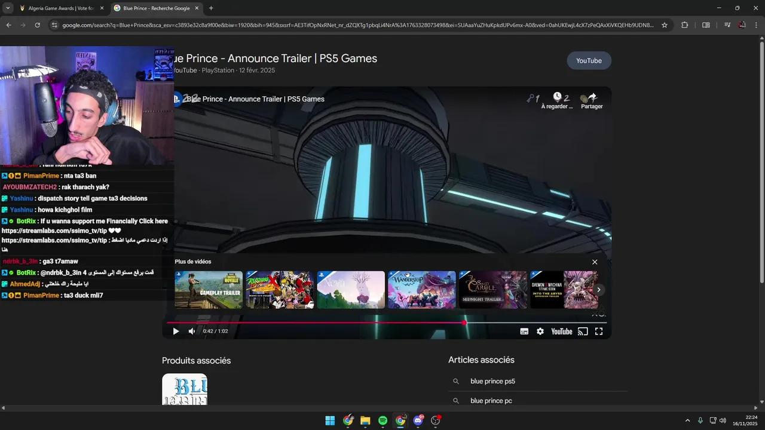Click the PimanPrime 'ta3 duck mli7' message
Viewport: 765px width, 430px height.
(x=52, y=296)
